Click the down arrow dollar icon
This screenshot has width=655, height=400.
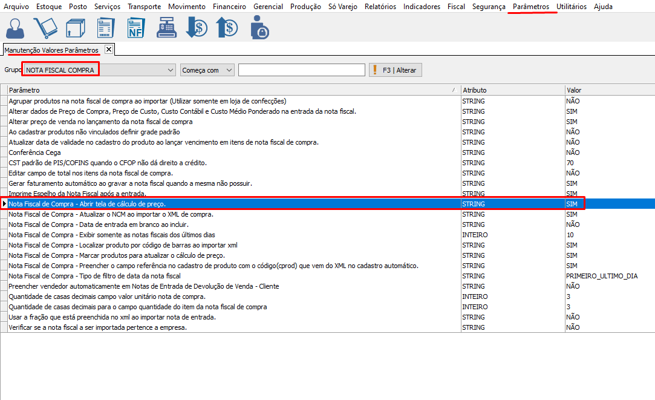pyautogui.click(x=197, y=28)
